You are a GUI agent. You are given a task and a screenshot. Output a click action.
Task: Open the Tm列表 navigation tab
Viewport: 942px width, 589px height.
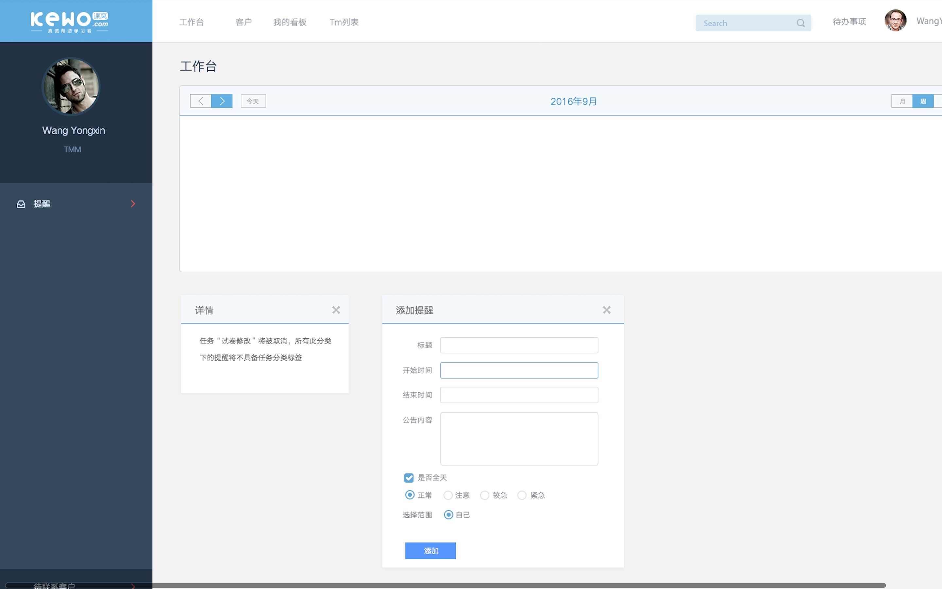(x=344, y=22)
